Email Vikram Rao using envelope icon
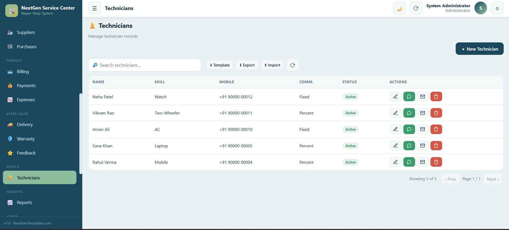 click(422, 113)
